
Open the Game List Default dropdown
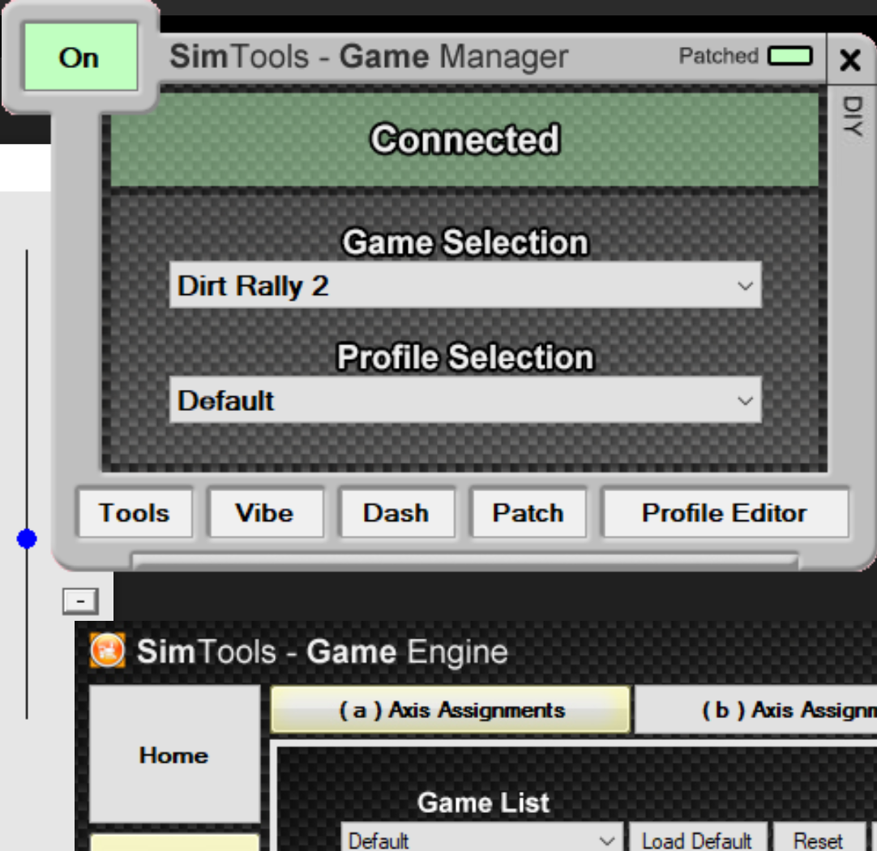tap(481, 838)
